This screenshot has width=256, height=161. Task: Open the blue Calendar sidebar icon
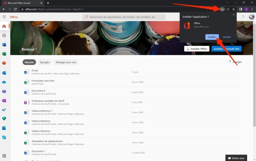(4, 128)
